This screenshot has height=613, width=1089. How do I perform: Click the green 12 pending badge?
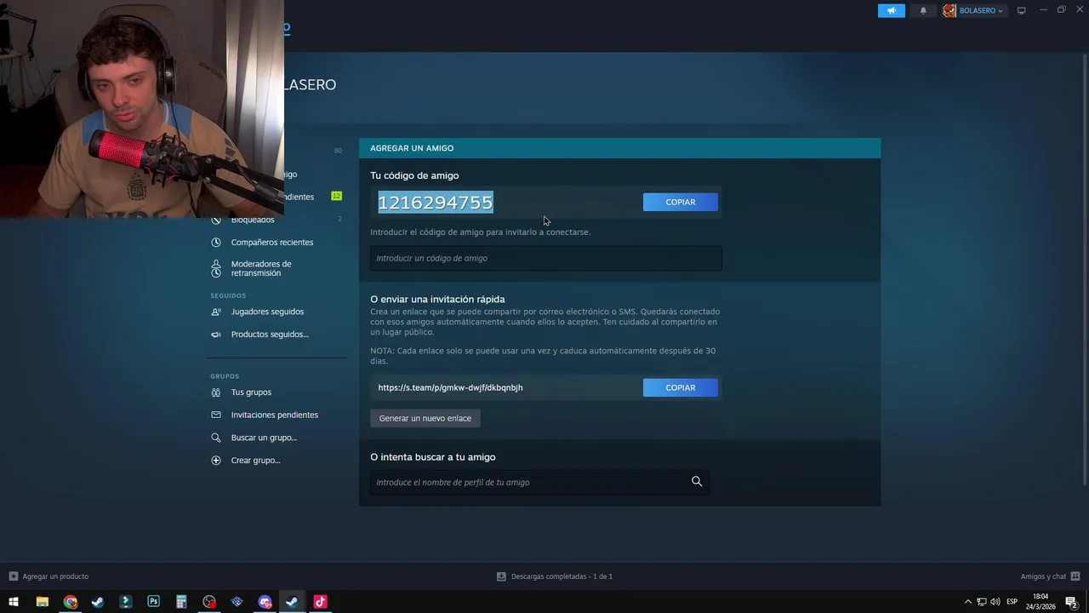[336, 197]
